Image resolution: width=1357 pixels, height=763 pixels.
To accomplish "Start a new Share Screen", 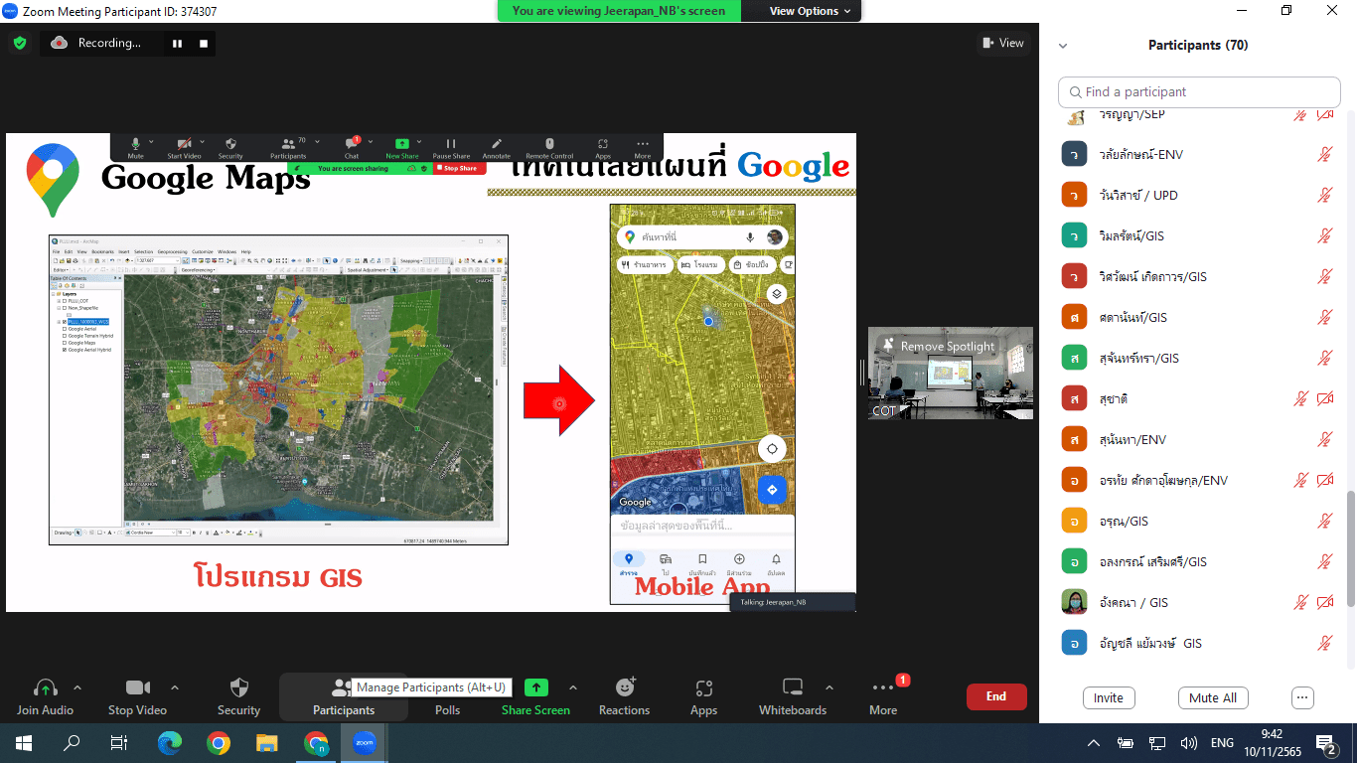I will [x=535, y=695].
